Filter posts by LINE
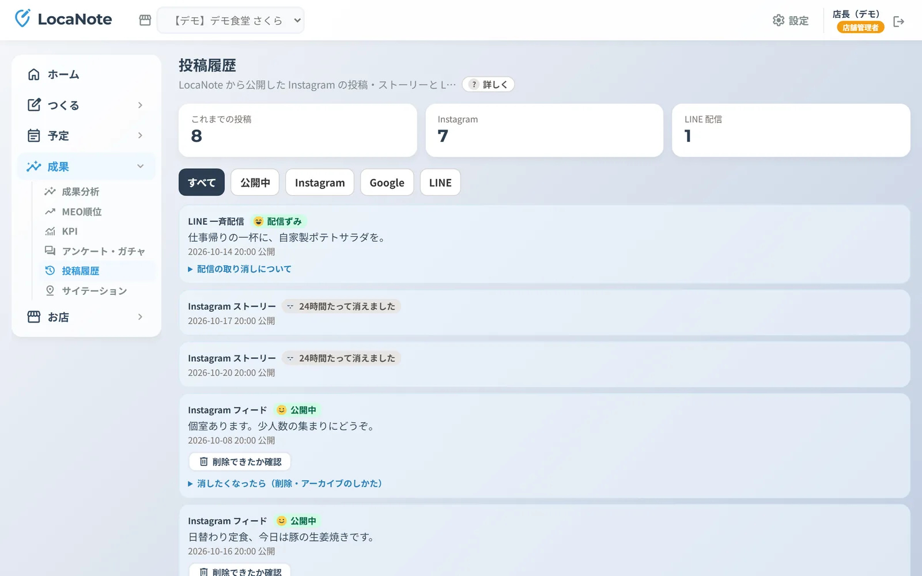This screenshot has height=576, width=922. pyautogui.click(x=440, y=182)
